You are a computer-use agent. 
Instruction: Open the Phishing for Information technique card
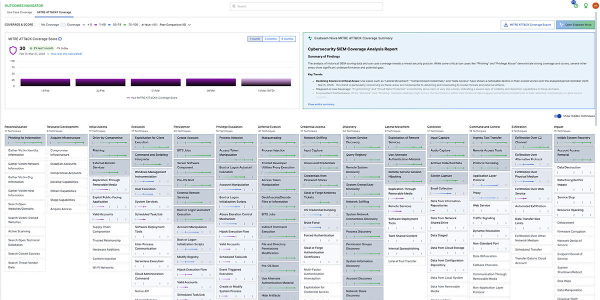click(x=24, y=138)
